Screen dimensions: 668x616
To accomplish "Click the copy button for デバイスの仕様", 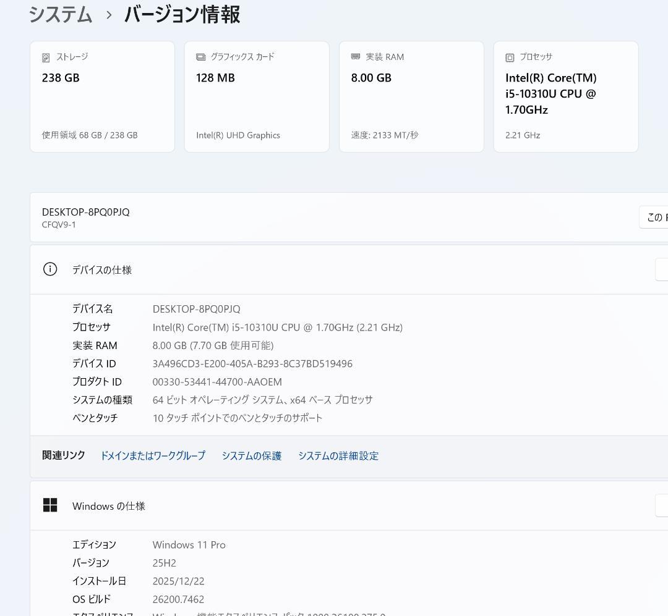I will [x=662, y=269].
